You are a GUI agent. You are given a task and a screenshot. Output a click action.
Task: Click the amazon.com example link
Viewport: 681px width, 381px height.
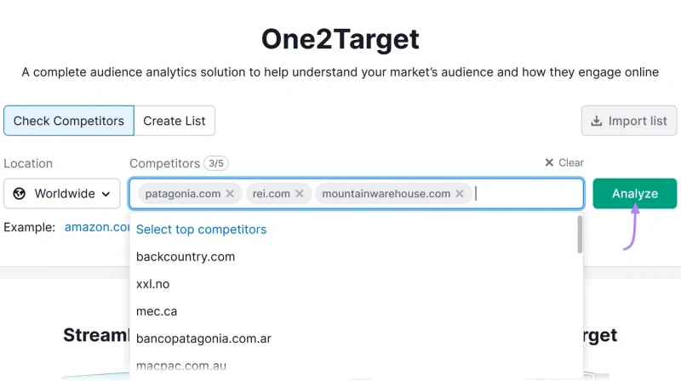(x=97, y=227)
